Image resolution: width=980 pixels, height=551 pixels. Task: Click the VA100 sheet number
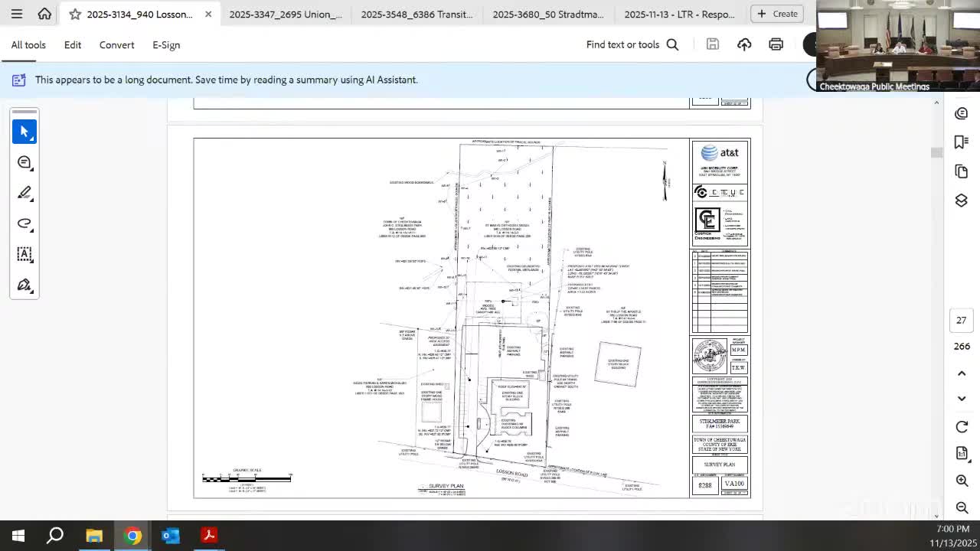(734, 484)
